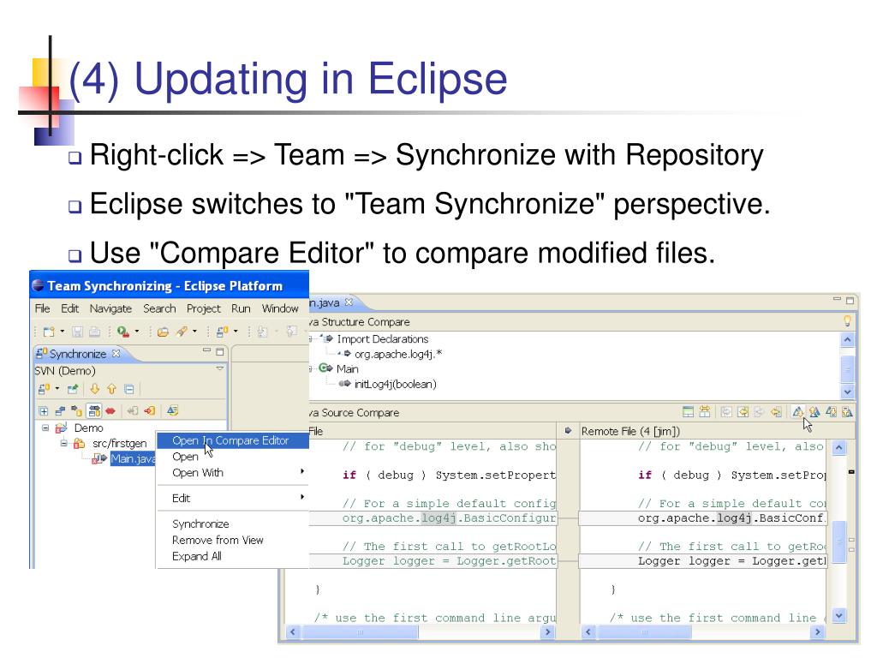Open the Edit submenu in context menu
Viewport: 877px width, 658px height.
click(233, 498)
